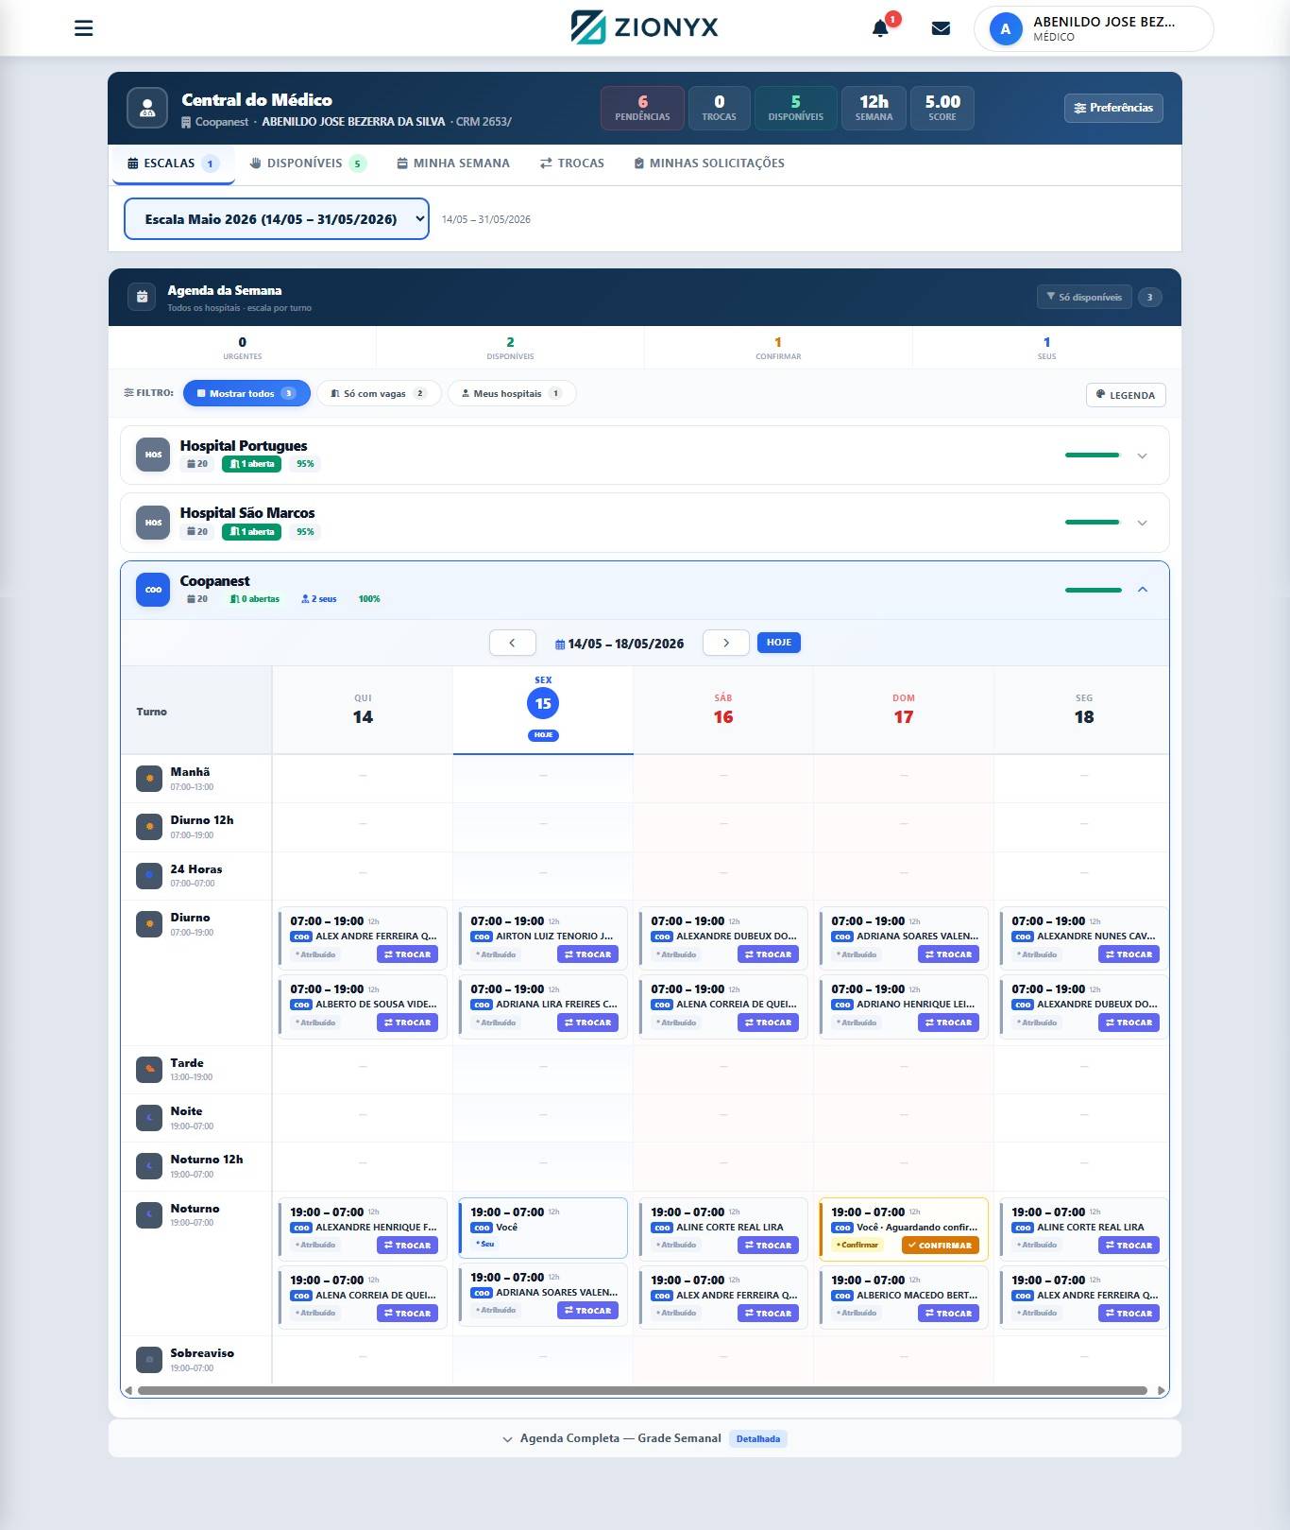1290x1530 pixels.
Task: Switch to the Trocas tab
Action: [x=572, y=163]
